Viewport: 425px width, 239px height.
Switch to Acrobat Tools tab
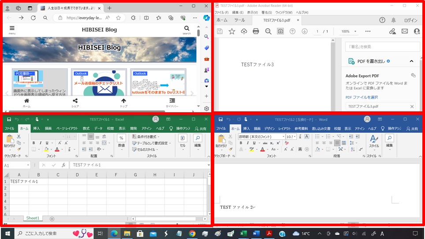(239, 20)
